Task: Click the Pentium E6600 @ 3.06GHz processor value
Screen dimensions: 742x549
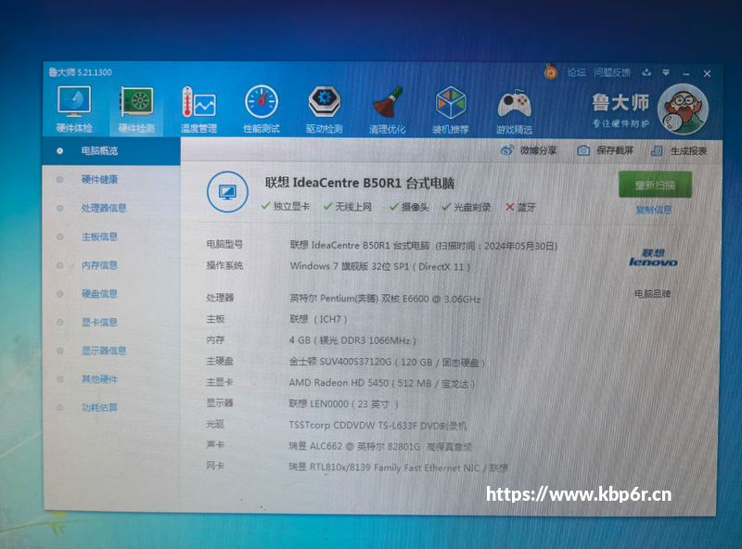Action: pyautogui.click(x=385, y=299)
